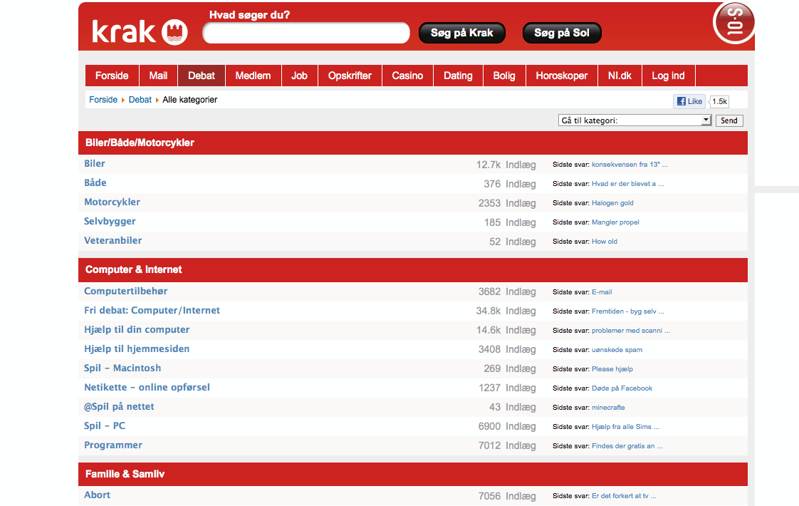Click the Søg på Sol button
799x506 pixels.
tap(562, 33)
